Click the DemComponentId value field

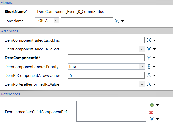click(106, 58)
